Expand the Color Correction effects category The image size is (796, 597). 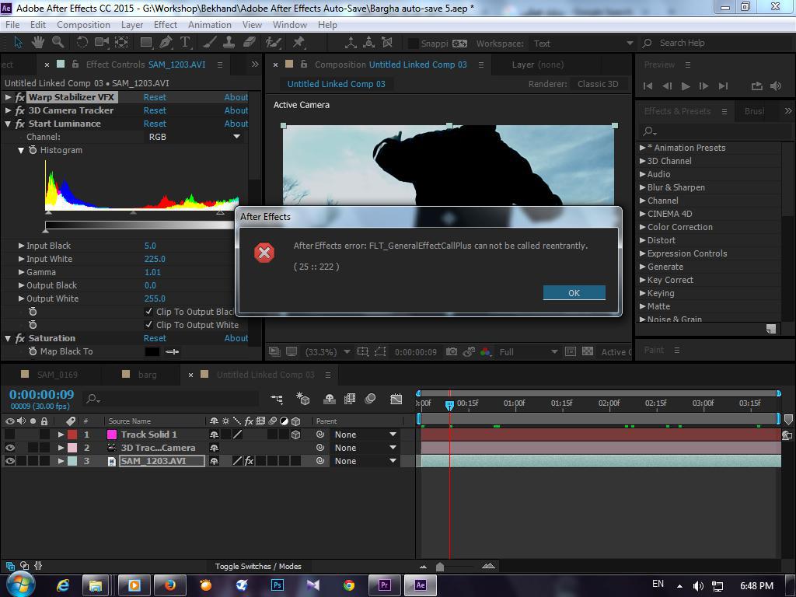pyautogui.click(x=643, y=227)
